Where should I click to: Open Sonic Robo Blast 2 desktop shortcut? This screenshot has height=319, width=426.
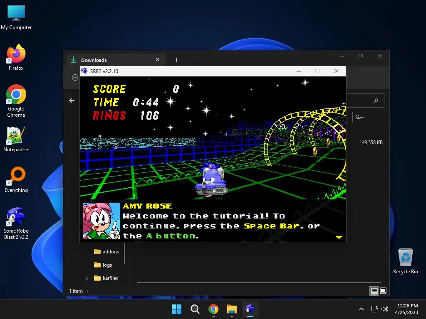point(16,223)
